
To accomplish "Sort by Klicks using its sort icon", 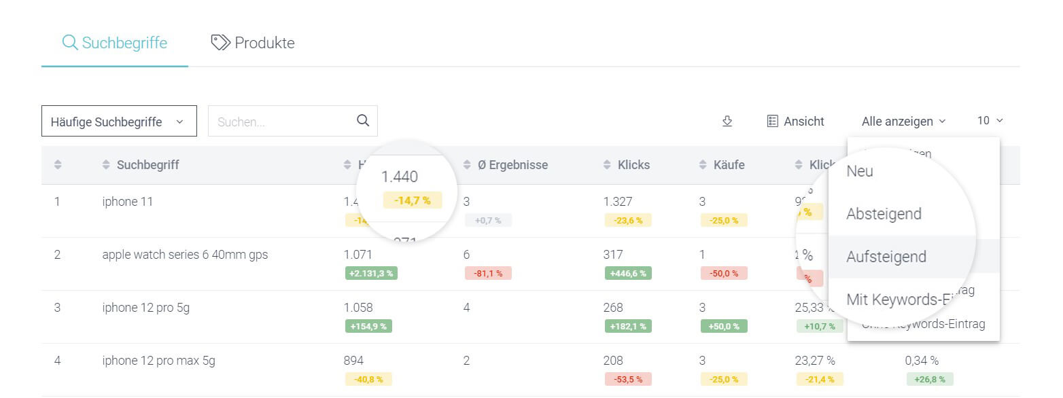I will pyautogui.click(x=607, y=164).
